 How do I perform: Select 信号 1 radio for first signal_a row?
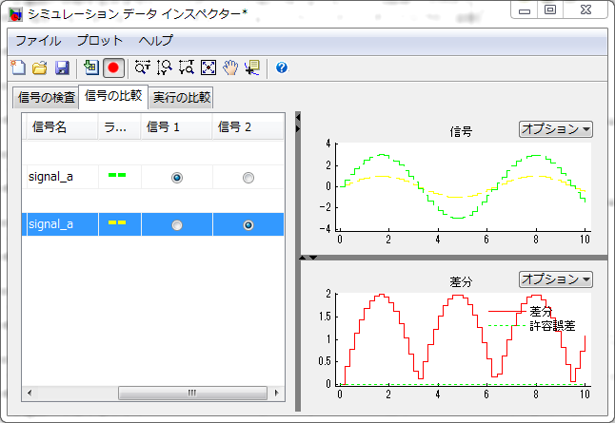point(177,178)
